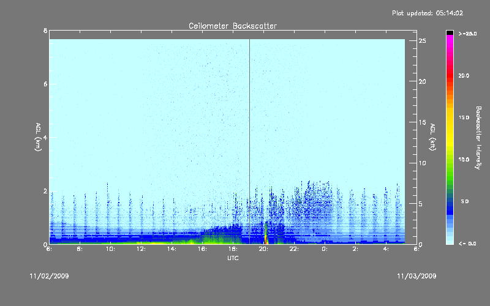Click the '10' kft right axis tick
The height and width of the screenshot is (306, 490).
click(x=423, y=163)
